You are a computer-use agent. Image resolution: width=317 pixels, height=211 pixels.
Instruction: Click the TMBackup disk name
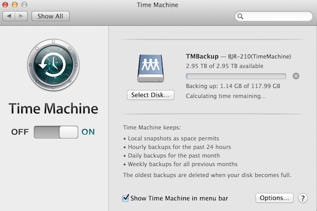click(x=202, y=56)
